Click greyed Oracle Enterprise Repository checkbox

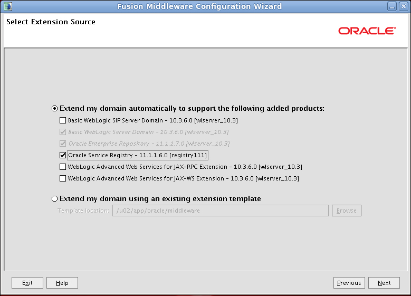pos(63,144)
